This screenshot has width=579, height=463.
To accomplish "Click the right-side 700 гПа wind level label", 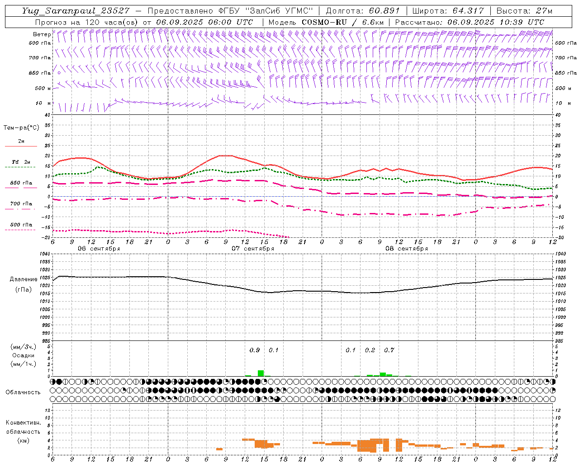I will [566, 58].
